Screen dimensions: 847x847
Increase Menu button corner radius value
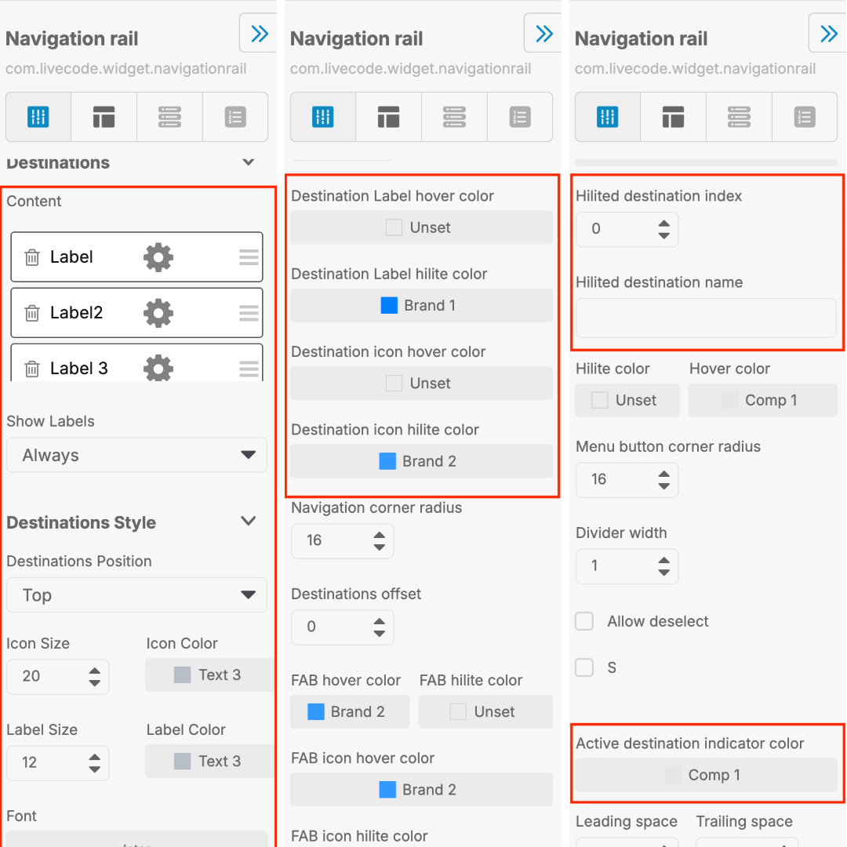[664, 474]
